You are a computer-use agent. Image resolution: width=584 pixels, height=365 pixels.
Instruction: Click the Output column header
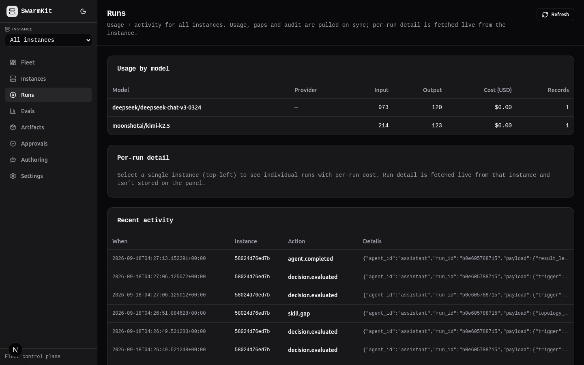[432, 90]
